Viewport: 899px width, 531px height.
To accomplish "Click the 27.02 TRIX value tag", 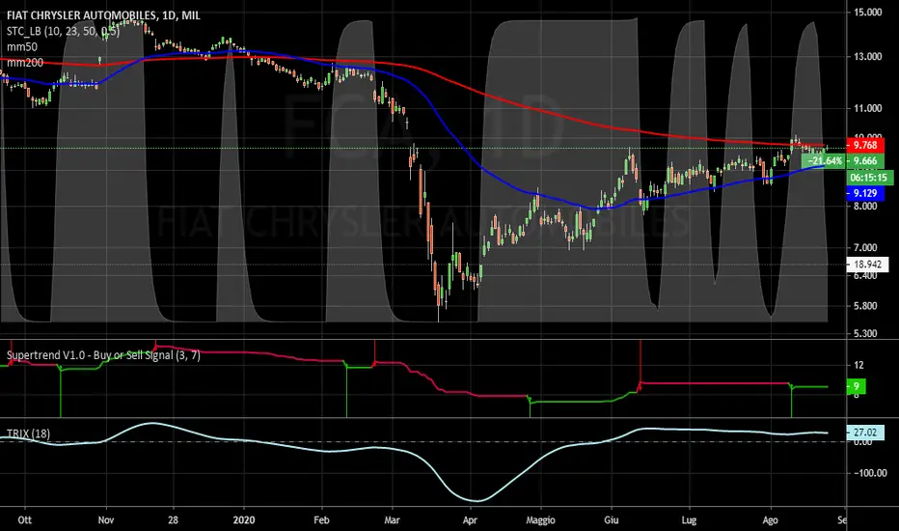I will click(x=865, y=433).
